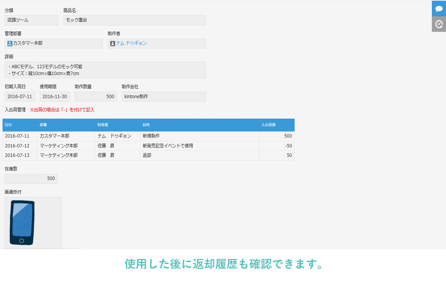Click the -50 quantity cell
446x282 pixels.
(x=288, y=146)
